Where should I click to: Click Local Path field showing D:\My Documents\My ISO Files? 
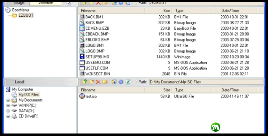click(x=206, y=82)
